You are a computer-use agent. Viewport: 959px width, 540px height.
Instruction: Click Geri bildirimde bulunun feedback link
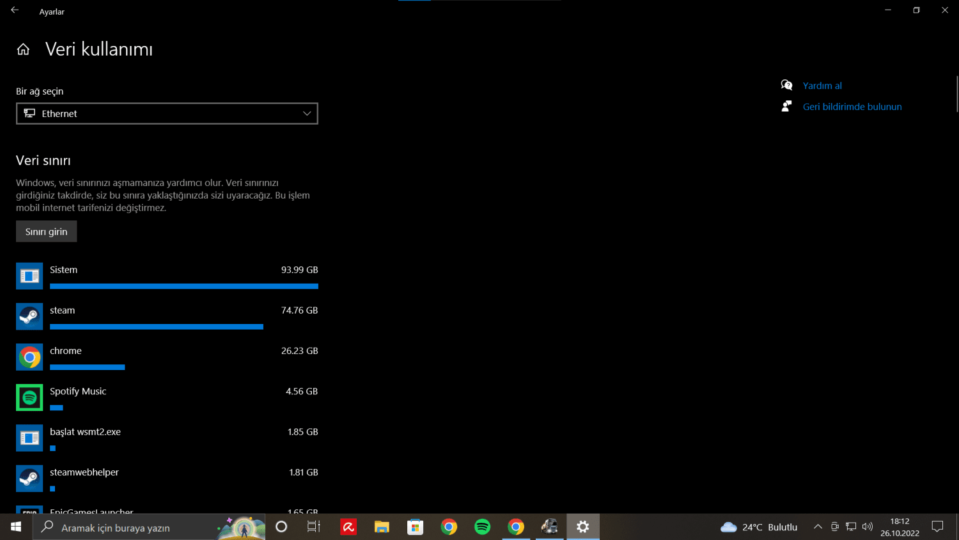coord(852,107)
